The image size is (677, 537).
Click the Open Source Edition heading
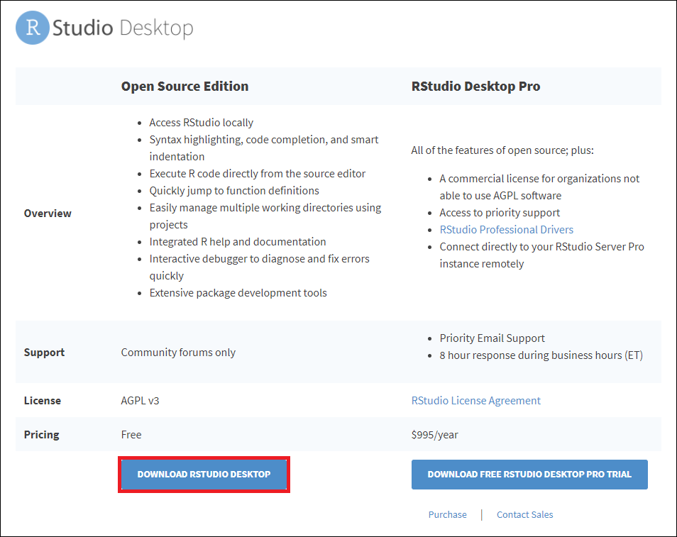pos(185,87)
